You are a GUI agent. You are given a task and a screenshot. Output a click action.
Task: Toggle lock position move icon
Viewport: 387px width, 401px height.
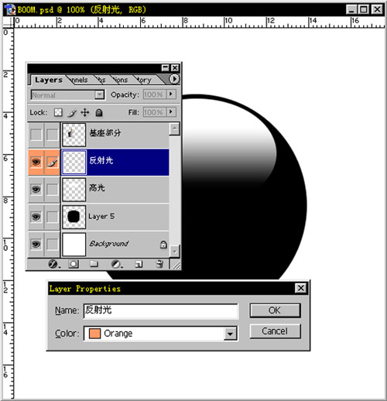click(x=85, y=112)
